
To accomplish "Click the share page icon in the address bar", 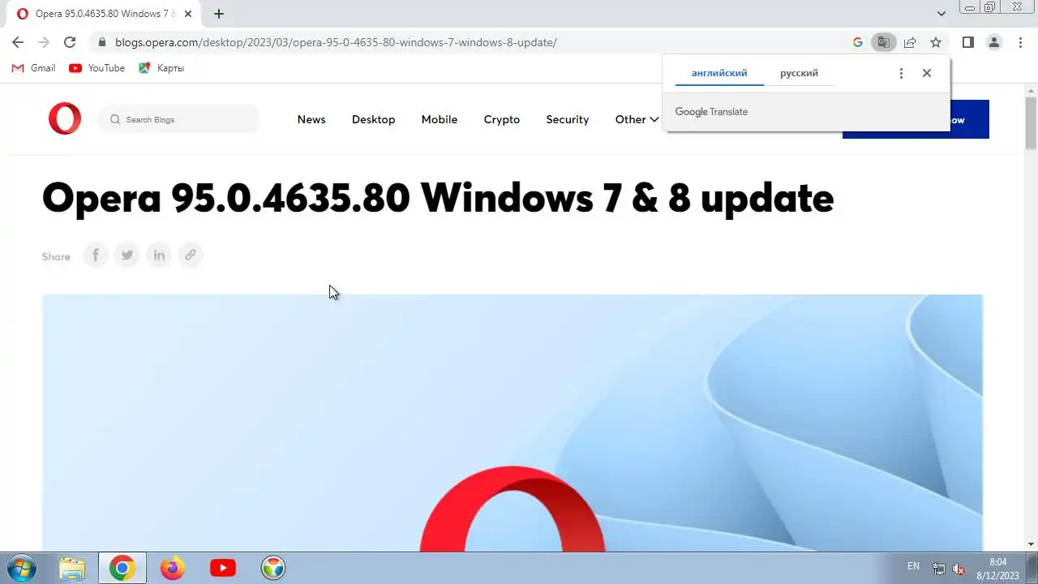I will coord(910,42).
